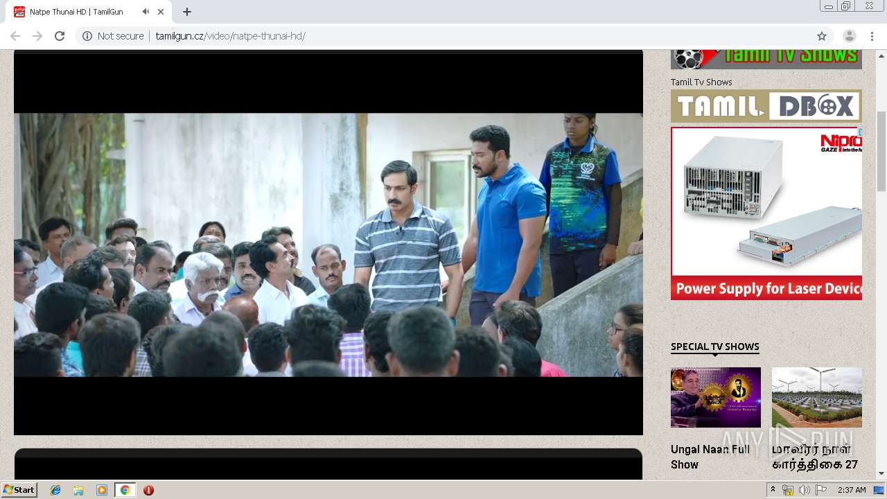This screenshot has width=887, height=499.
Task: Open the Chrome profile menu
Action: (850, 36)
